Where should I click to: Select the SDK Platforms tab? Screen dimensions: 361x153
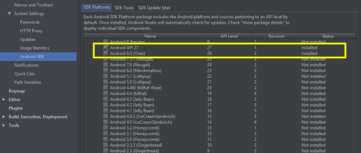pyautogui.click(x=96, y=8)
